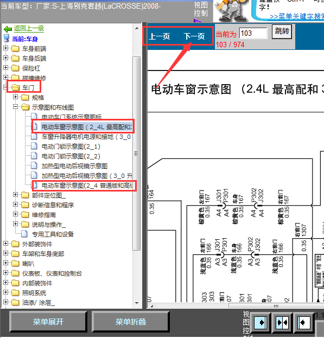Expand the 照明系统 folder
This screenshot has width=324, height=338.
click(5, 292)
